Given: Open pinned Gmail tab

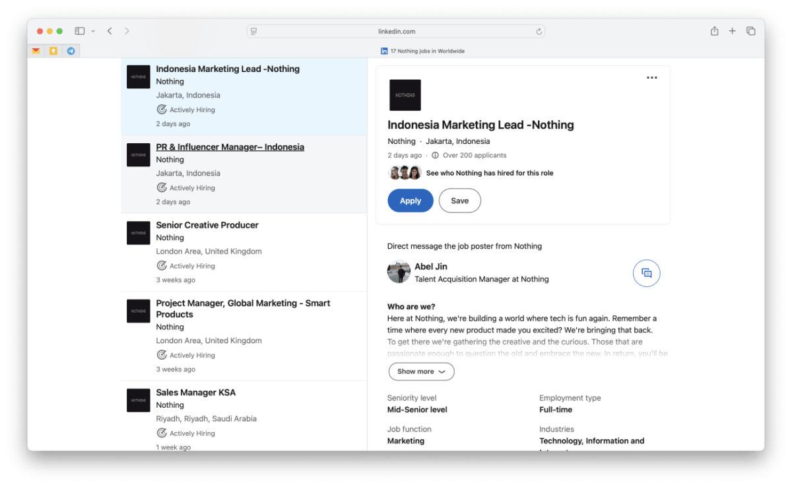Looking at the screenshot, I should pos(36,51).
